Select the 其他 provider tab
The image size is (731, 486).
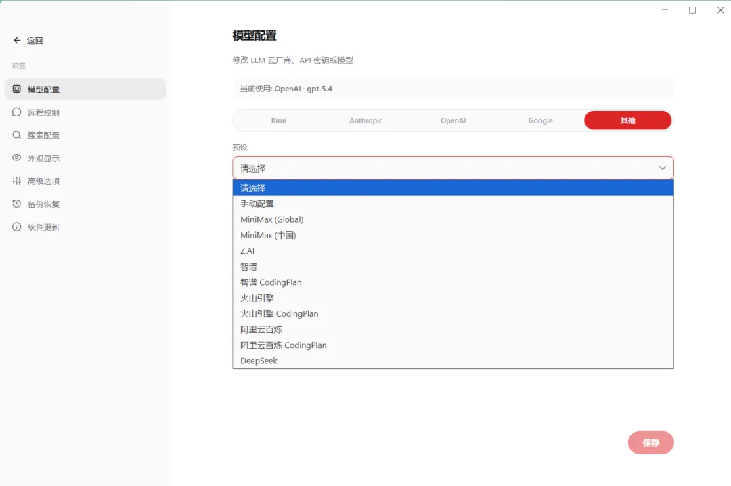[628, 120]
